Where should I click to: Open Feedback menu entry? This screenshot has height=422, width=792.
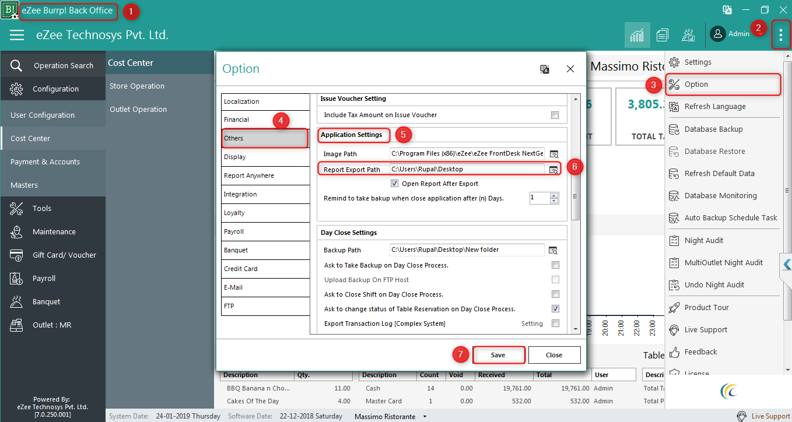tap(723, 351)
